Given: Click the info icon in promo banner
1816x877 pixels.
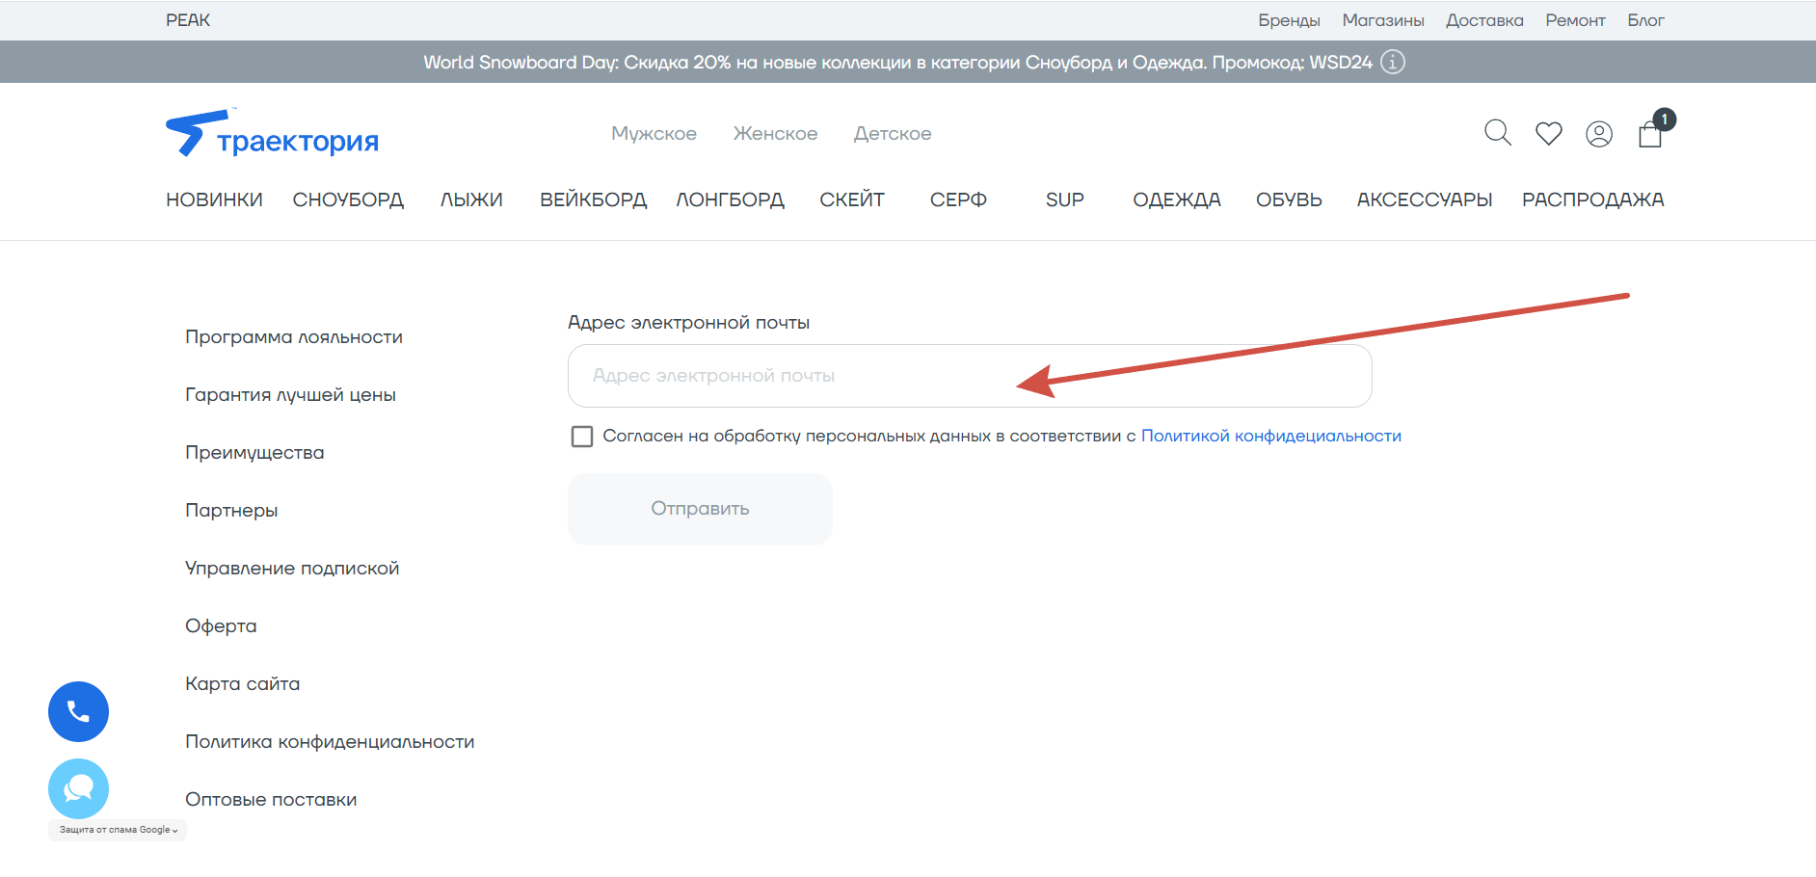Looking at the screenshot, I should click(x=1393, y=62).
